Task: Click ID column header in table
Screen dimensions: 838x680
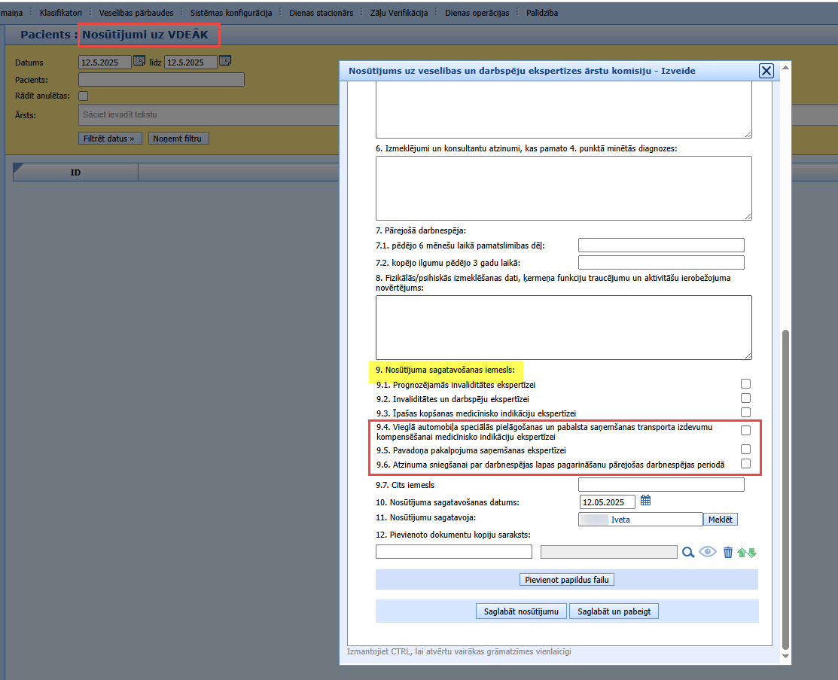Action: click(75, 172)
